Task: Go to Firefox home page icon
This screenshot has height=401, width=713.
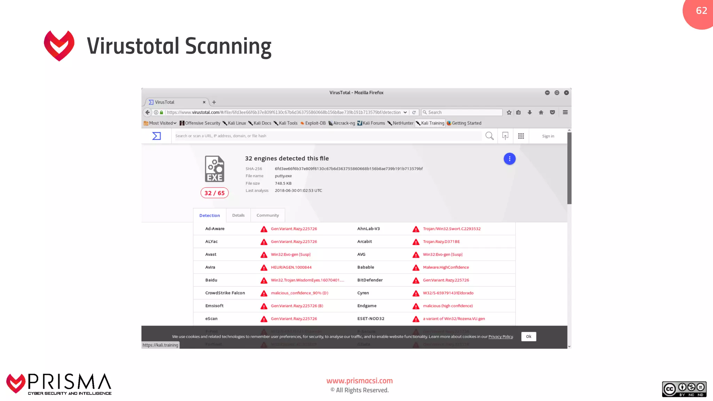Action: 541,112
